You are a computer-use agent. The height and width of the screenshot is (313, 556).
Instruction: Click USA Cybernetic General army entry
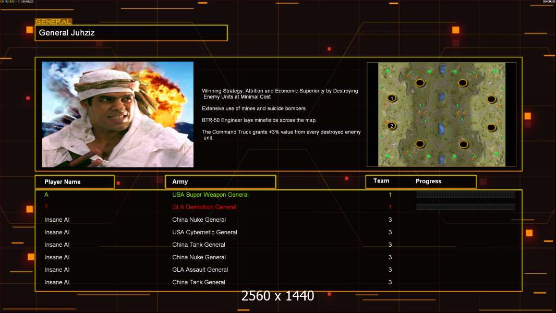[204, 232]
